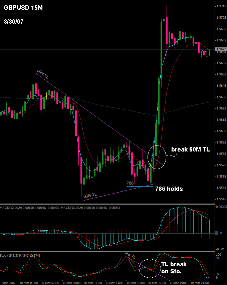Click the grey 786 level label
Screen dimensions: 227x285
pos(130,183)
